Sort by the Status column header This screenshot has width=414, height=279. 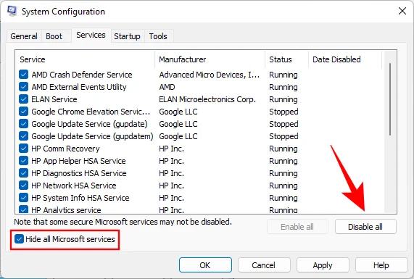286,59
